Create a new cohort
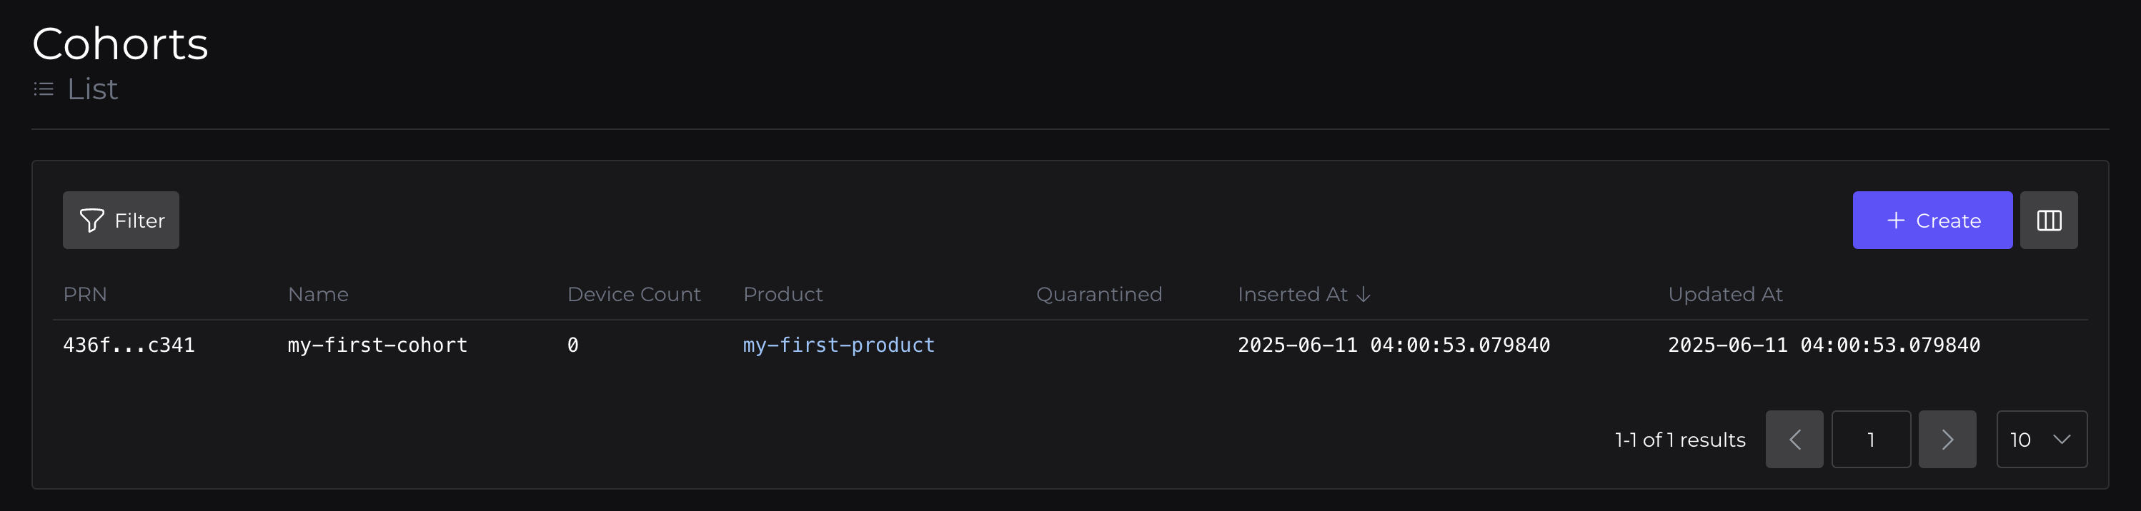 pyautogui.click(x=1932, y=221)
